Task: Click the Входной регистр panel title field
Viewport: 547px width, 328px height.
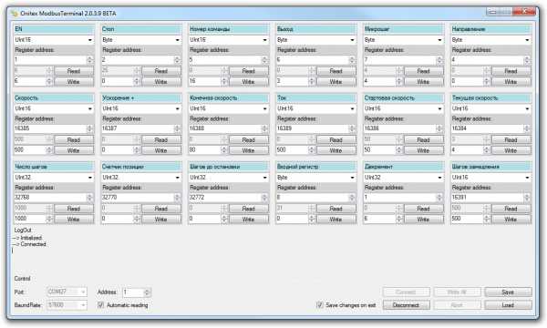Action: tap(316, 167)
